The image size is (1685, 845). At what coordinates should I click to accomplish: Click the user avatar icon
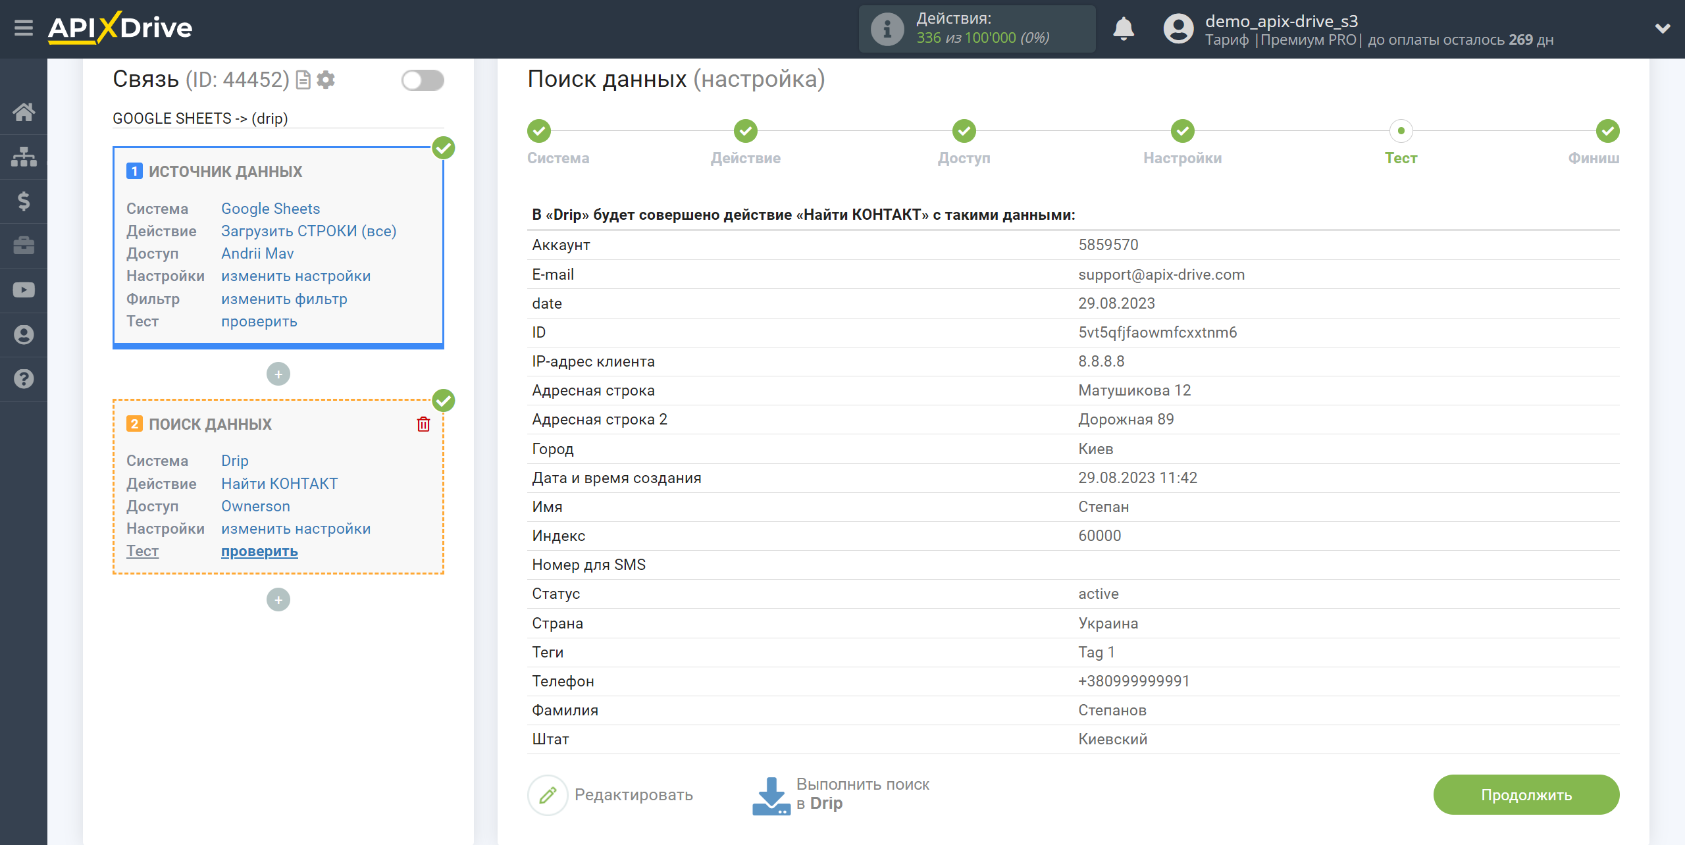[x=1178, y=29]
